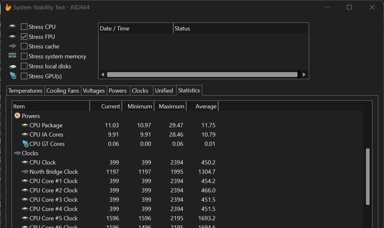Click the log's left scroll arrow
Viewport: 384px width, 228px height.
[x=103, y=75]
